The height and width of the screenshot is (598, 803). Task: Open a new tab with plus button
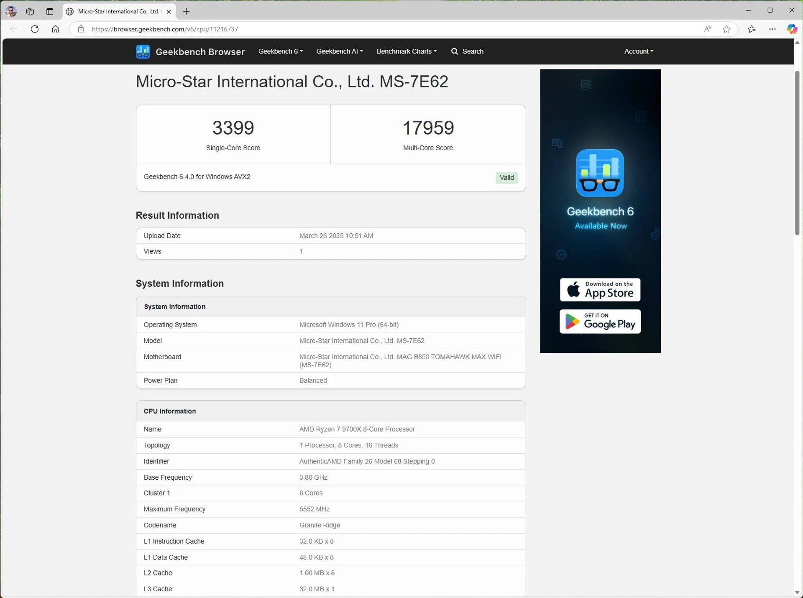tap(187, 12)
